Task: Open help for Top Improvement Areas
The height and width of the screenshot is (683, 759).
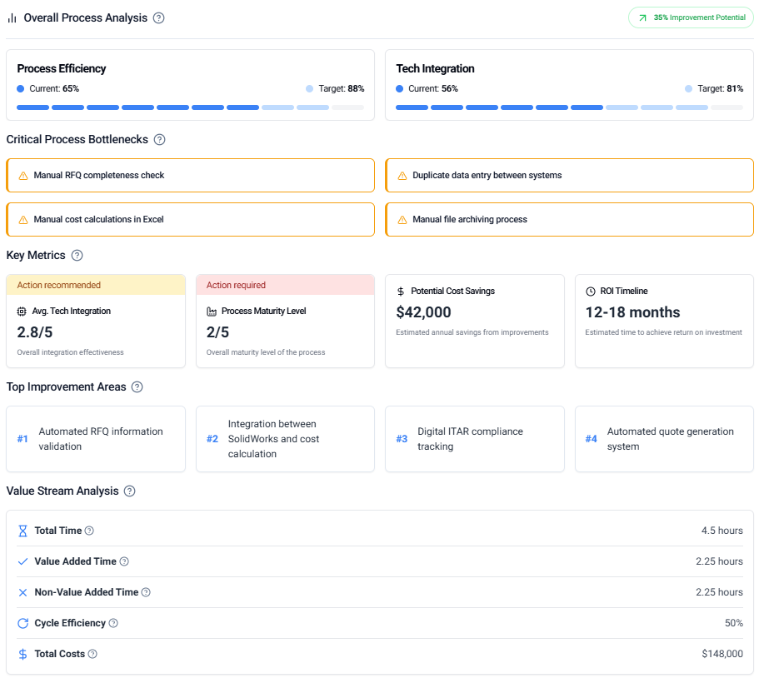Action: click(x=137, y=387)
